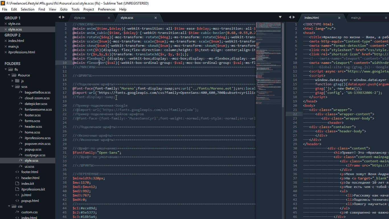Viewport: 389px width, 219px height.
Task: Open the Preferences menu
Action: click(x=107, y=9)
